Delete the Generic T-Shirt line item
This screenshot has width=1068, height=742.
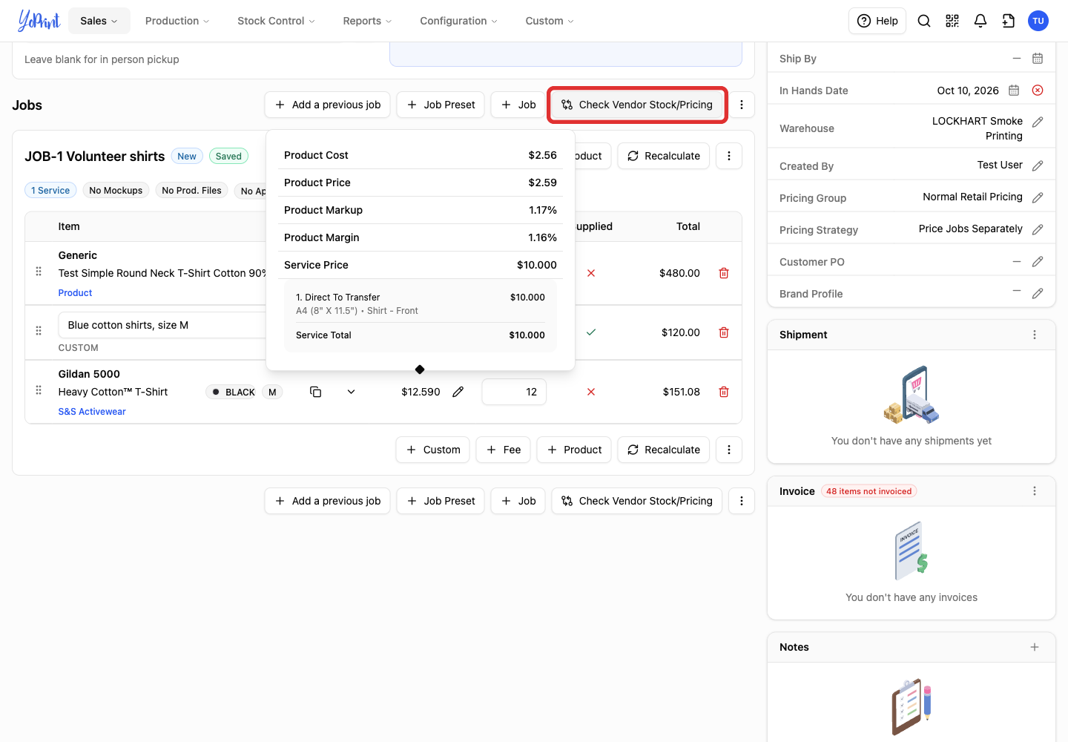coord(724,273)
